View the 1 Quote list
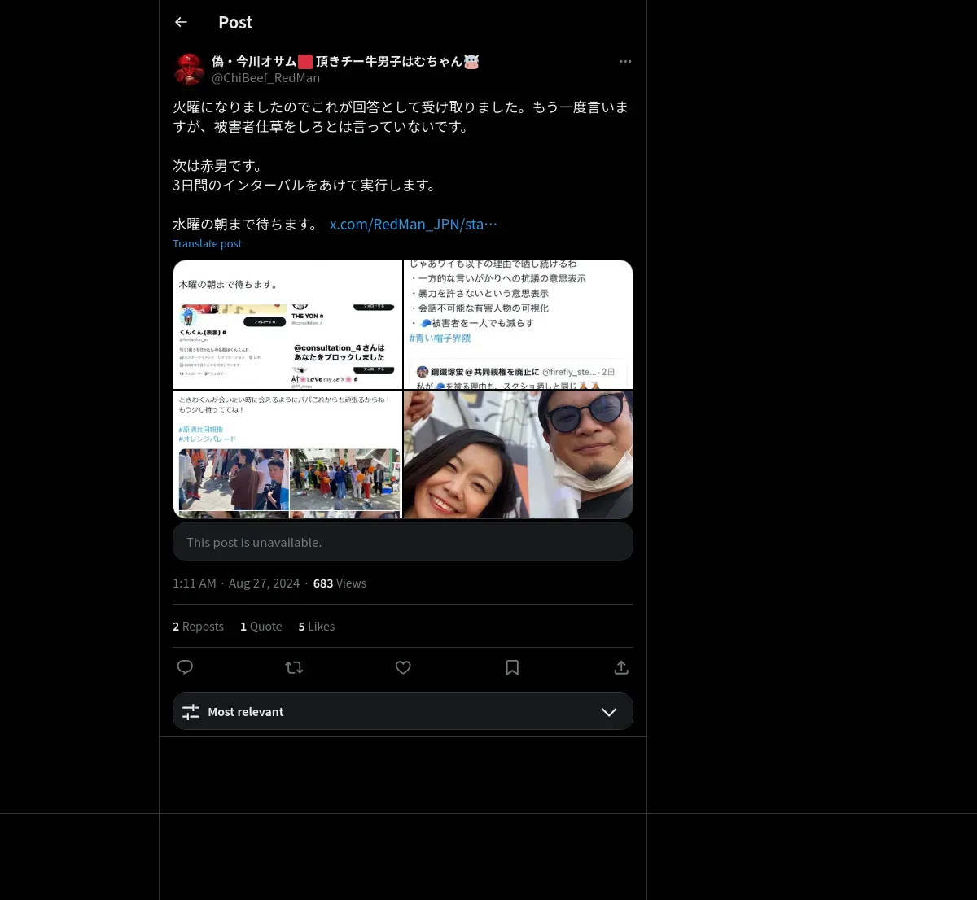 [261, 627]
